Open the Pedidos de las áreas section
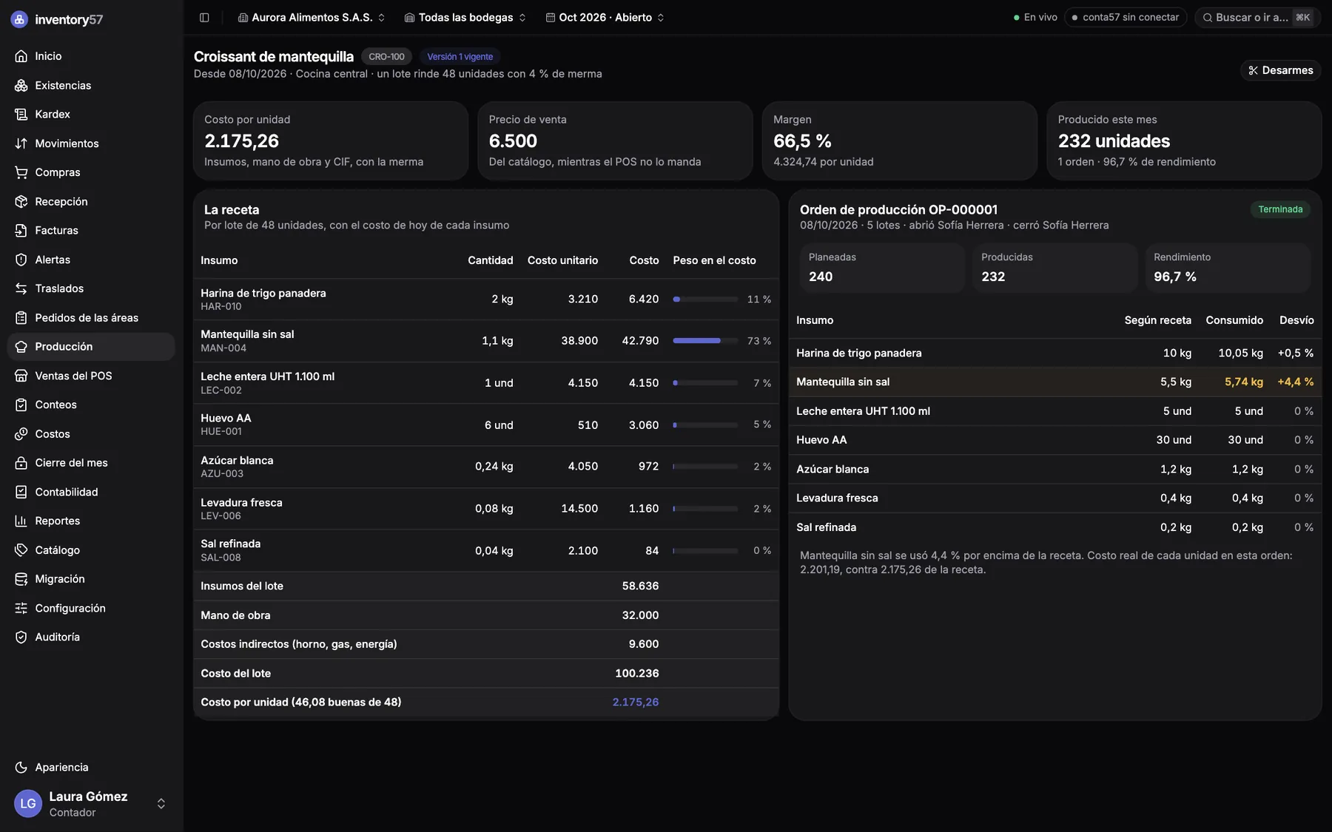This screenshot has width=1332, height=832. pos(91,318)
